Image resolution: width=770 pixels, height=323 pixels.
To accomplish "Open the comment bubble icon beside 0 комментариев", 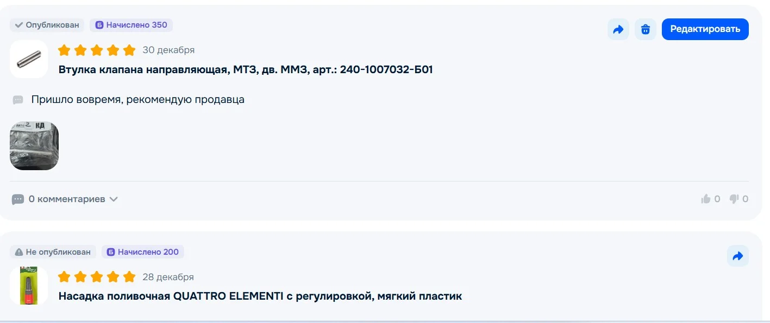I will pos(18,199).
